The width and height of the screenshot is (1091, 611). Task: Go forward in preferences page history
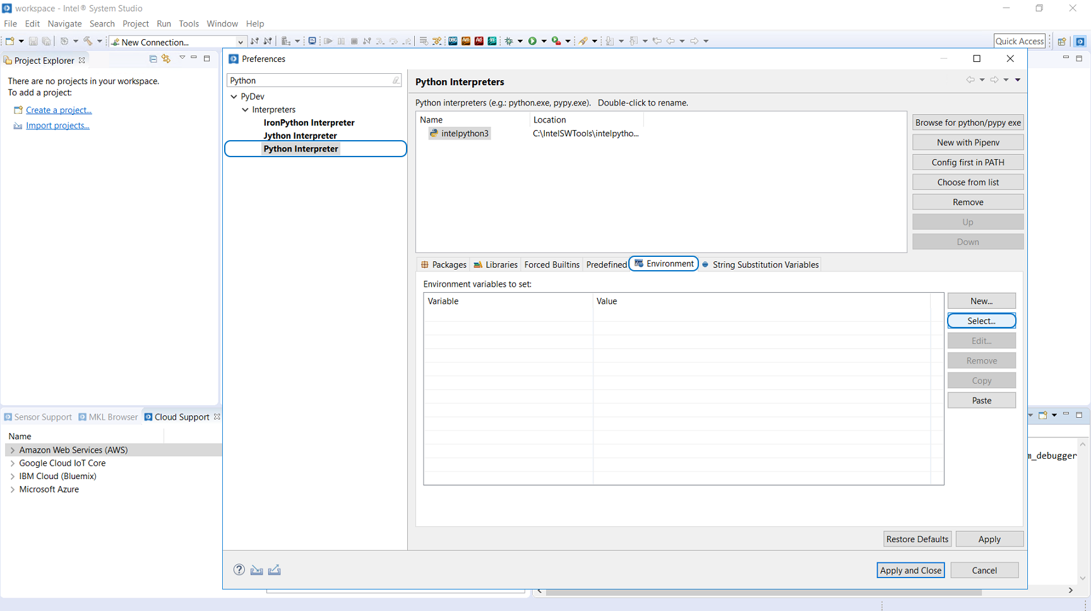coord(994,80)
